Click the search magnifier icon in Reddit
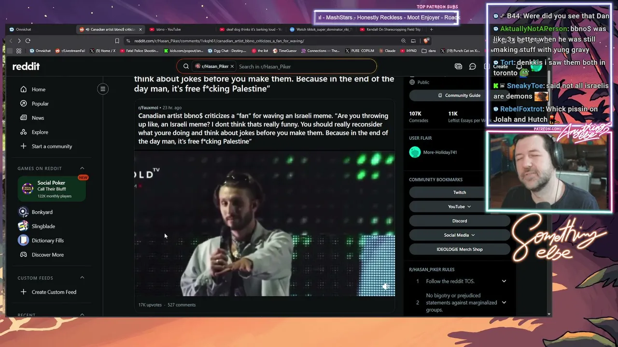Screen dimensions: 618x347 [x=186, y=67]
